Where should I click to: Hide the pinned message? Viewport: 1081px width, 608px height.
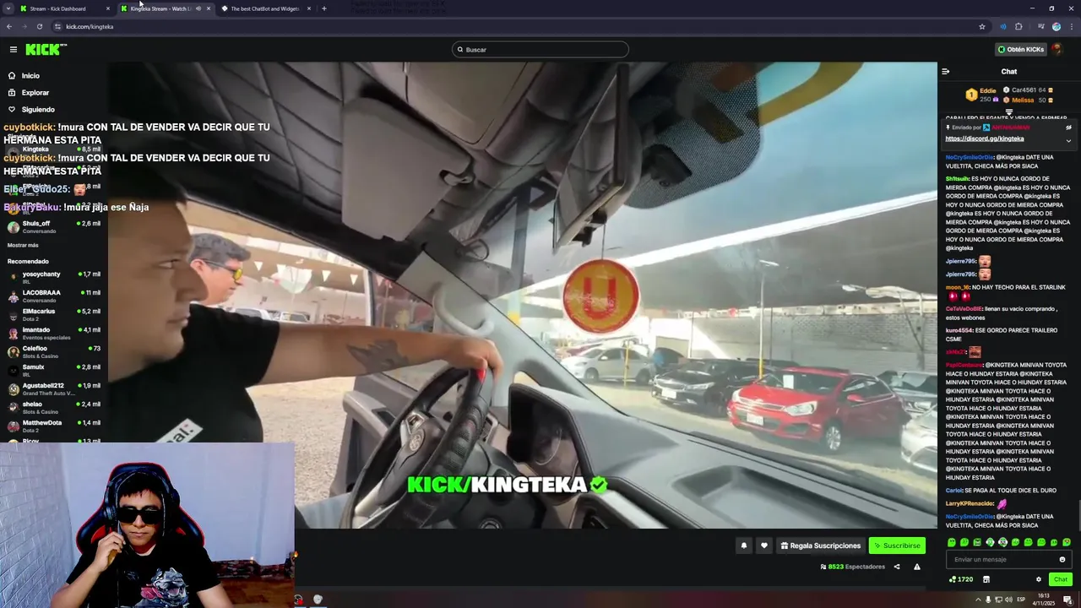[x=1068, y=128]
